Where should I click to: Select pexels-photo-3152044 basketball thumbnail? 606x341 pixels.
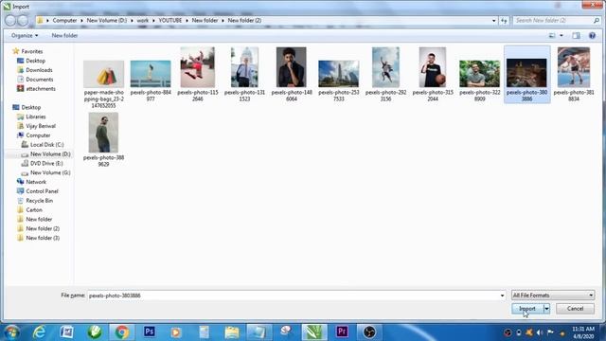tap(433, 67)
